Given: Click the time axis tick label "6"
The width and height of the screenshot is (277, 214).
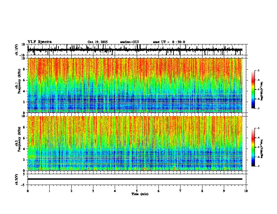Looking at the screenshot, I should pos(158,191).
